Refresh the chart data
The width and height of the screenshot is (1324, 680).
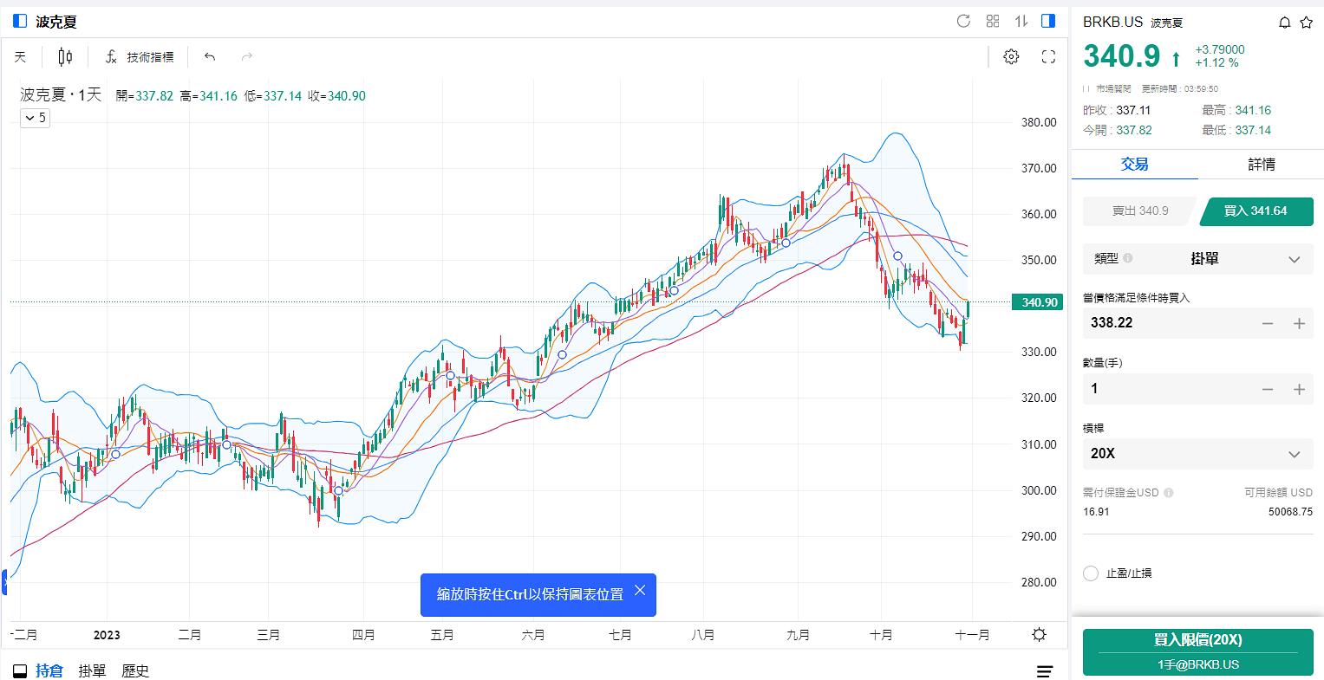click(963, 21)
